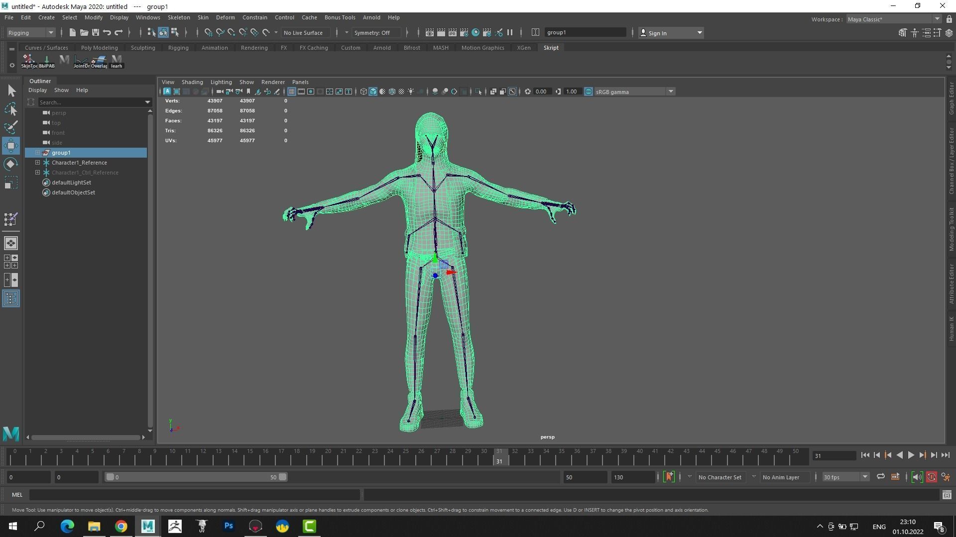Click the JointOr shelf icon
The image size is (956, 537).
pyautogui.click(x=81, y=61)
